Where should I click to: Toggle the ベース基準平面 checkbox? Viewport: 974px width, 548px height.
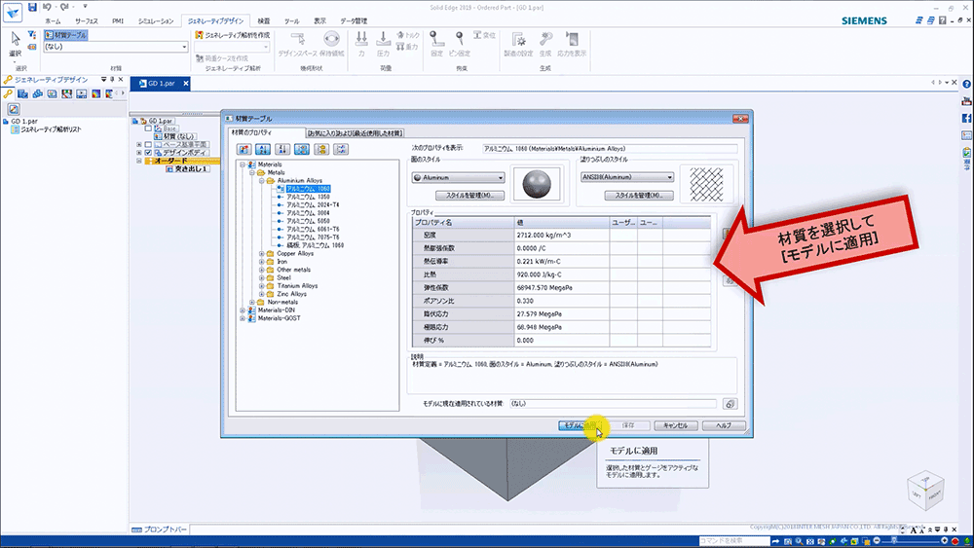click(148, 144)
